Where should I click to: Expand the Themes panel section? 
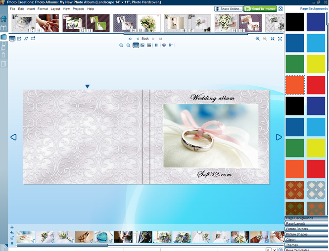pos(306,245)
